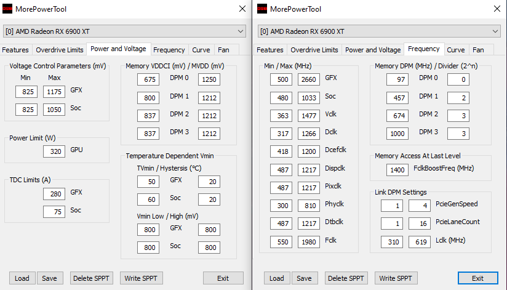Click Delete SPPT in left window

point(91,278)
